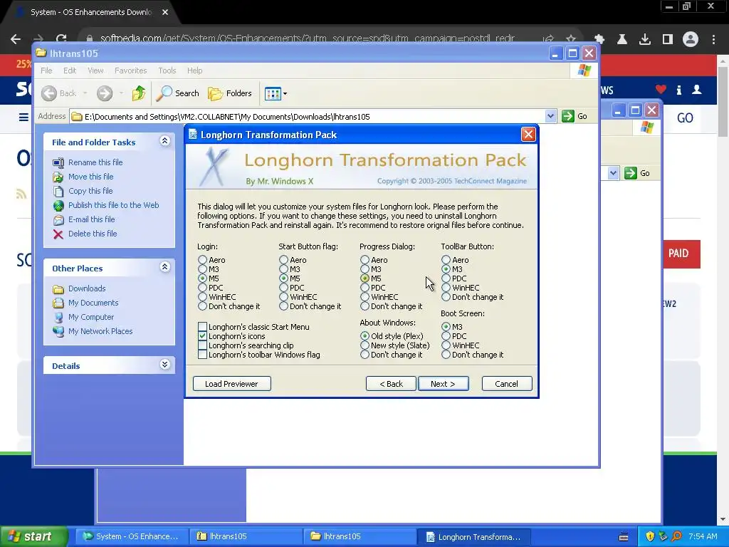Open the lhtrans105 address bar dropdown
The width and height of the screenshot is (729, 547).
click(550, 116)
